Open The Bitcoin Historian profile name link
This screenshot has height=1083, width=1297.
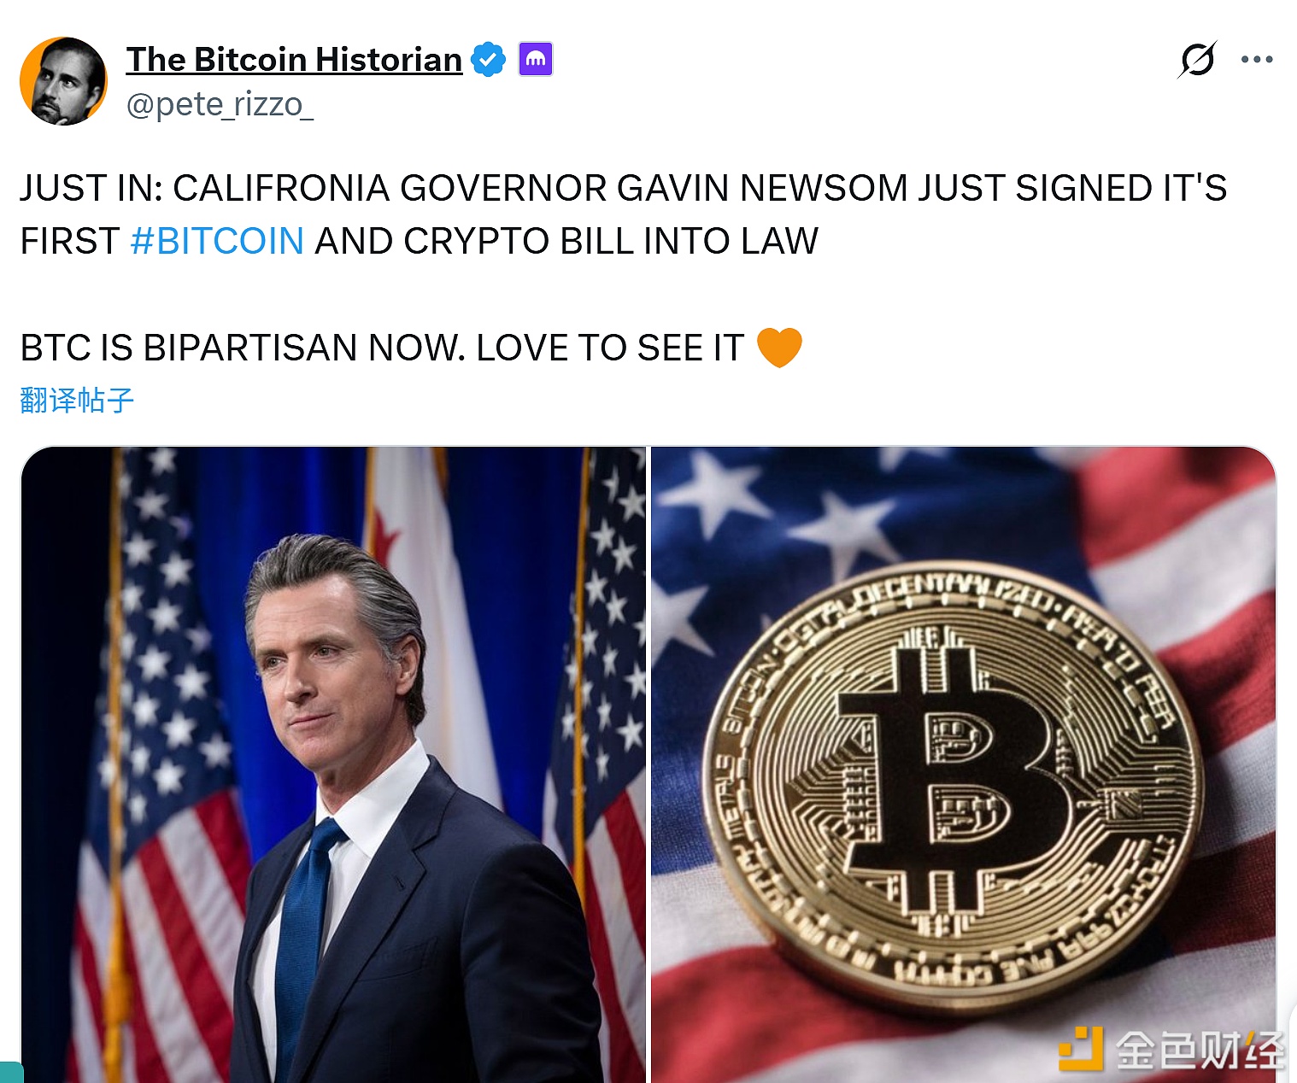[x=295, y=60]
